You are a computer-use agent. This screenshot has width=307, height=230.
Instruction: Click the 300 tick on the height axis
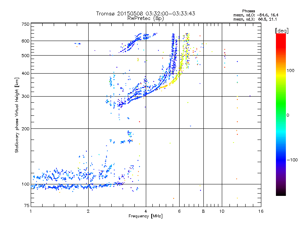tap(25, 96)
